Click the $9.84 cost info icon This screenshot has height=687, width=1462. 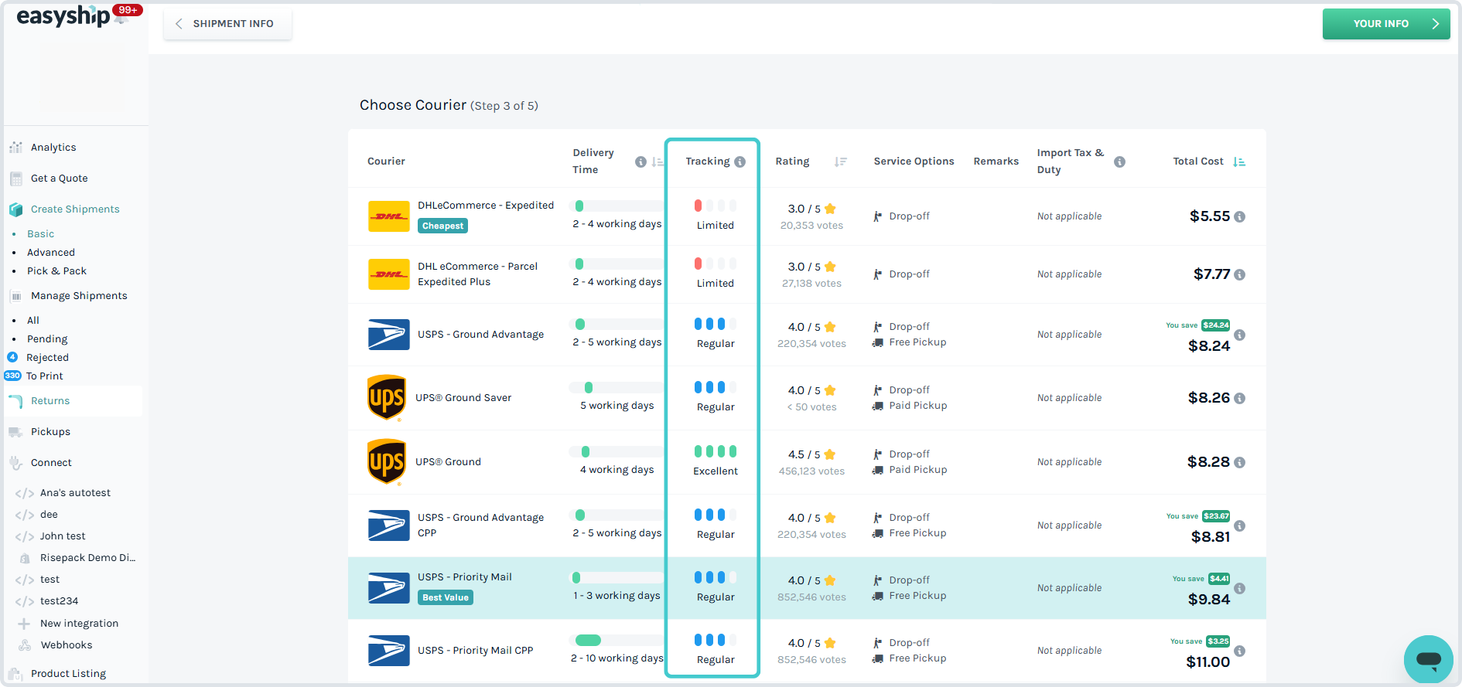click(1240, 588)
